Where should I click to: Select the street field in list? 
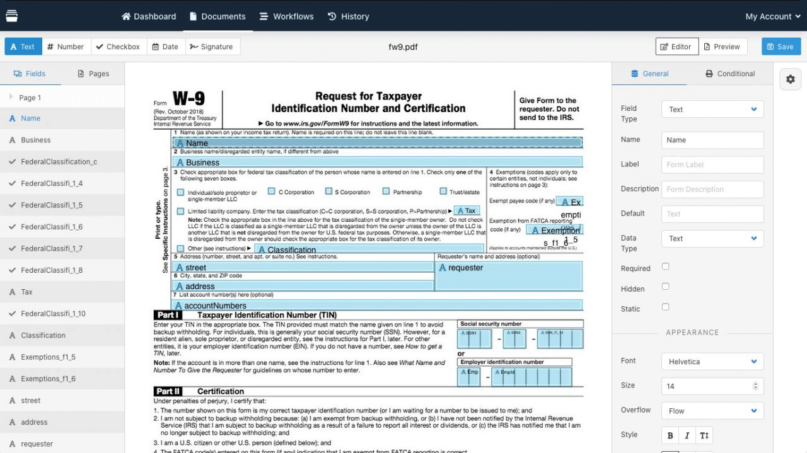[62, 401]
